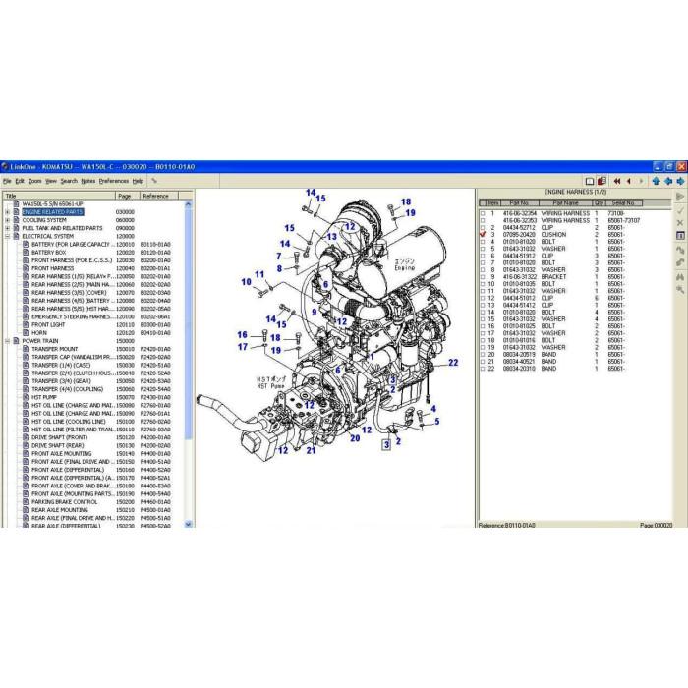This screenshot has width=688, height=688.
Task: Open the Zoom menu
Action: pyautogui.click(x=34, y=181)
